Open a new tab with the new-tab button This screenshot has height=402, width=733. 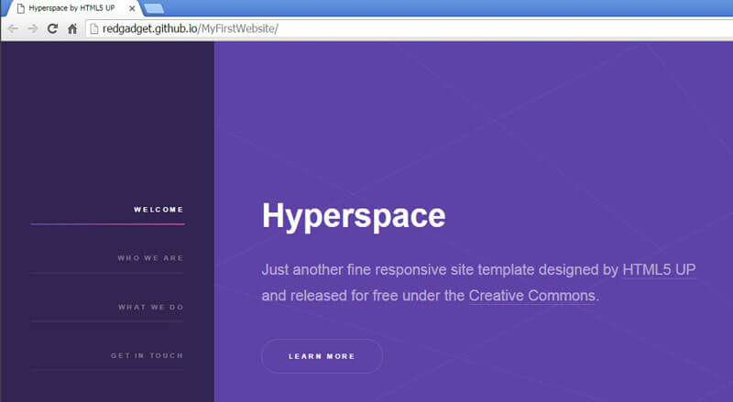pos(154,8)
